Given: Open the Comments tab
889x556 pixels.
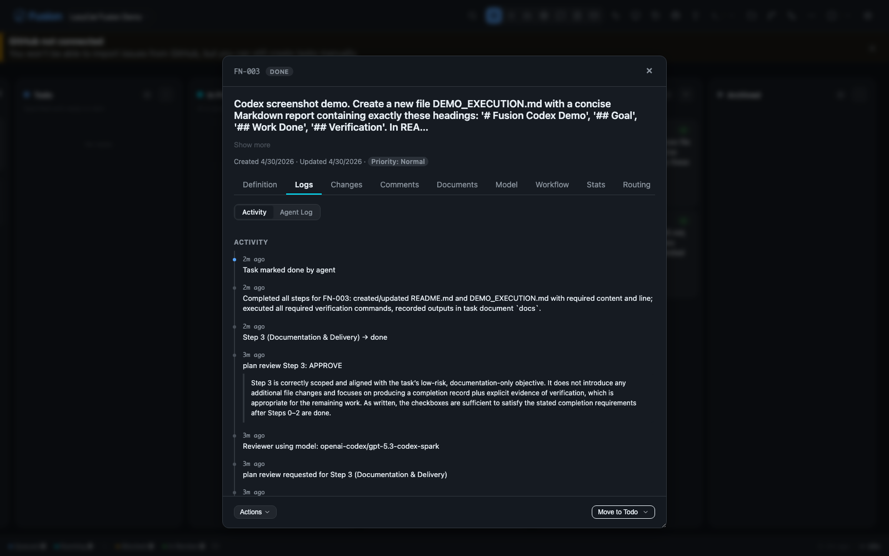Looking at the screenshot, I should point(399,185).
